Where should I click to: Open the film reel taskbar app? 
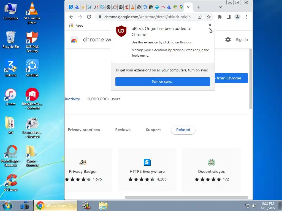(86, 206)
